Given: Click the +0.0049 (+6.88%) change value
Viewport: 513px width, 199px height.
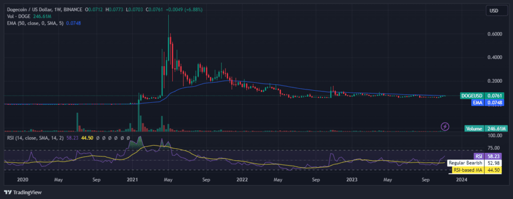Looking at the screenshot, I should (x=184, y=10).
